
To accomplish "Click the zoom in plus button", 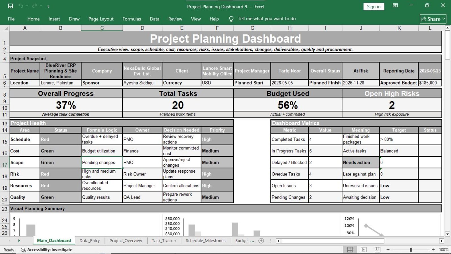I will 433,250.
